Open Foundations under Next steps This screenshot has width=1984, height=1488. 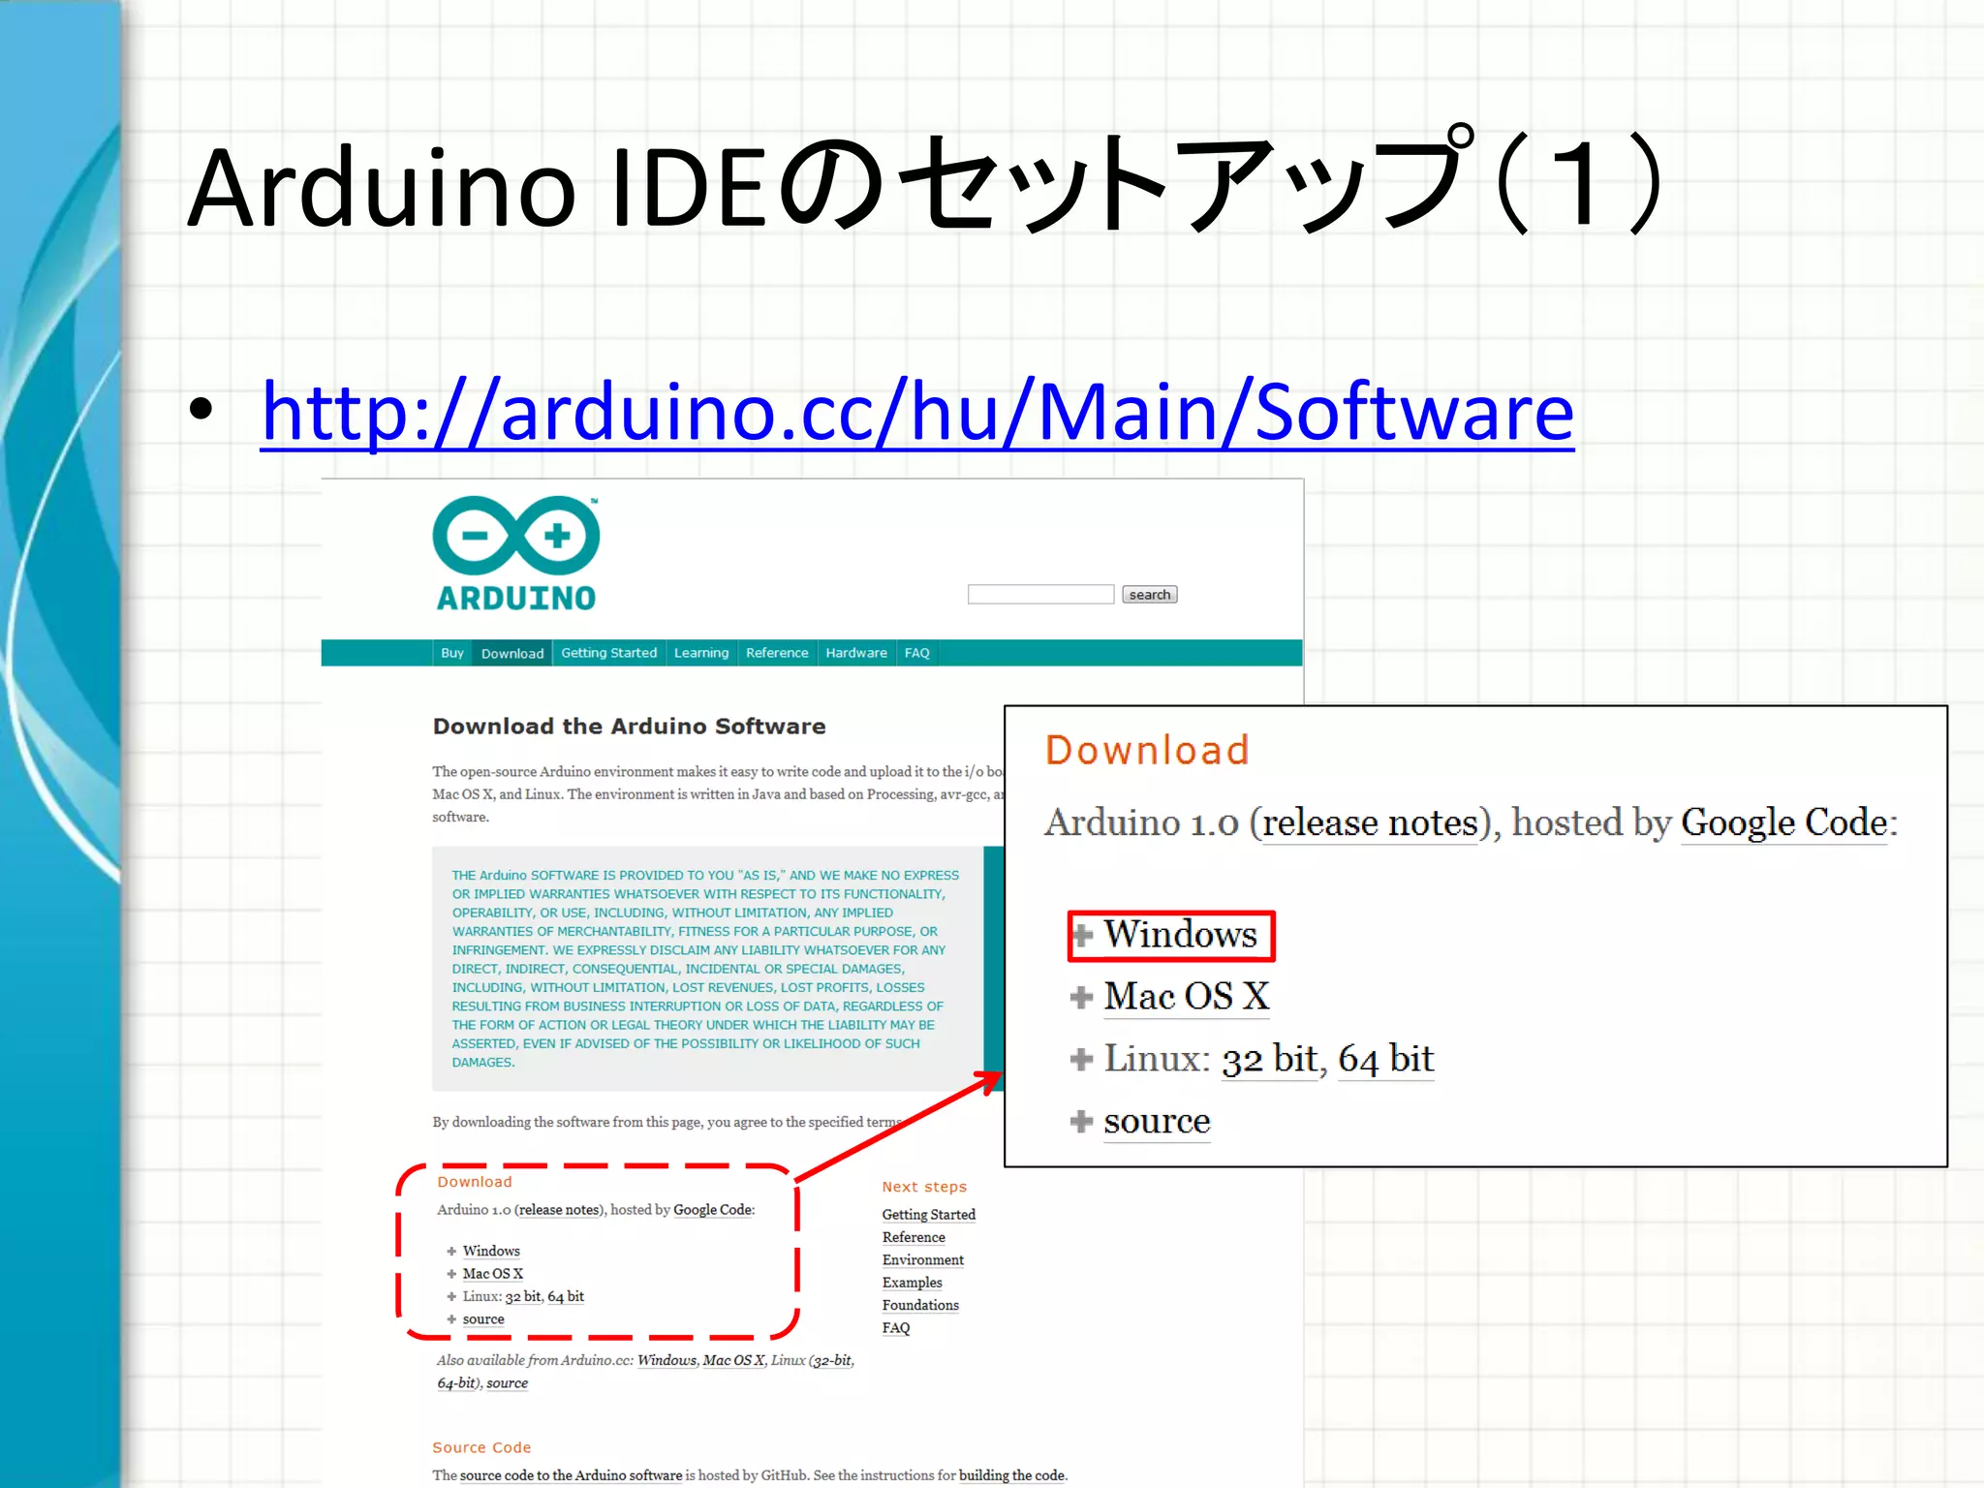[x=920, y=1305]
